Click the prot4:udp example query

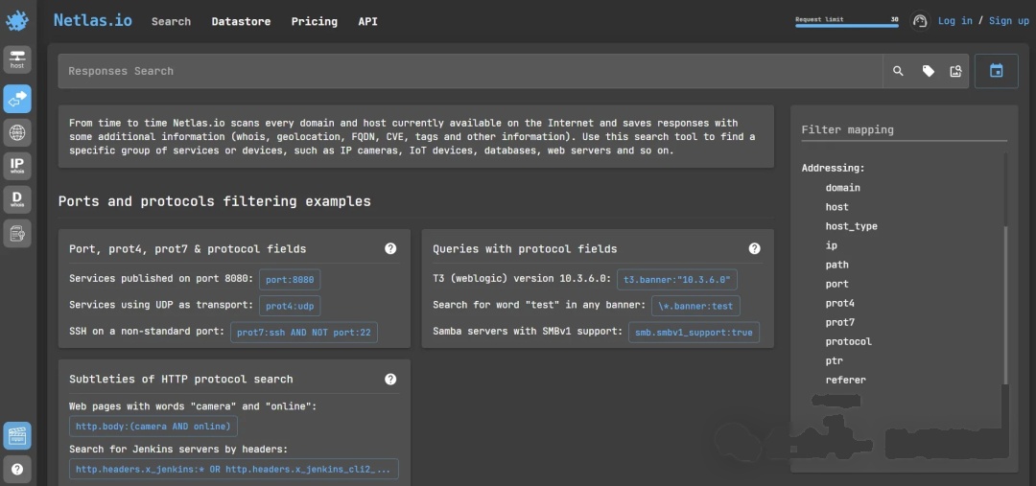pos(290,306)
